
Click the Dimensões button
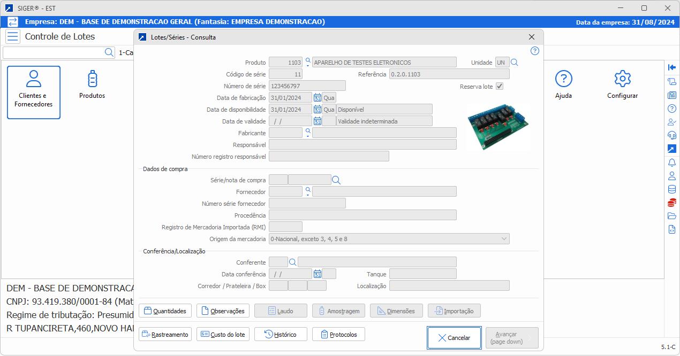(396, 311)
